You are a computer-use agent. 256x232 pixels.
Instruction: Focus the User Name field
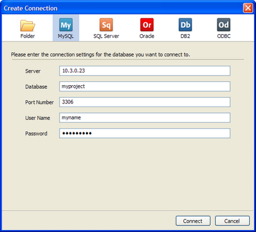(x=145, y=118)
